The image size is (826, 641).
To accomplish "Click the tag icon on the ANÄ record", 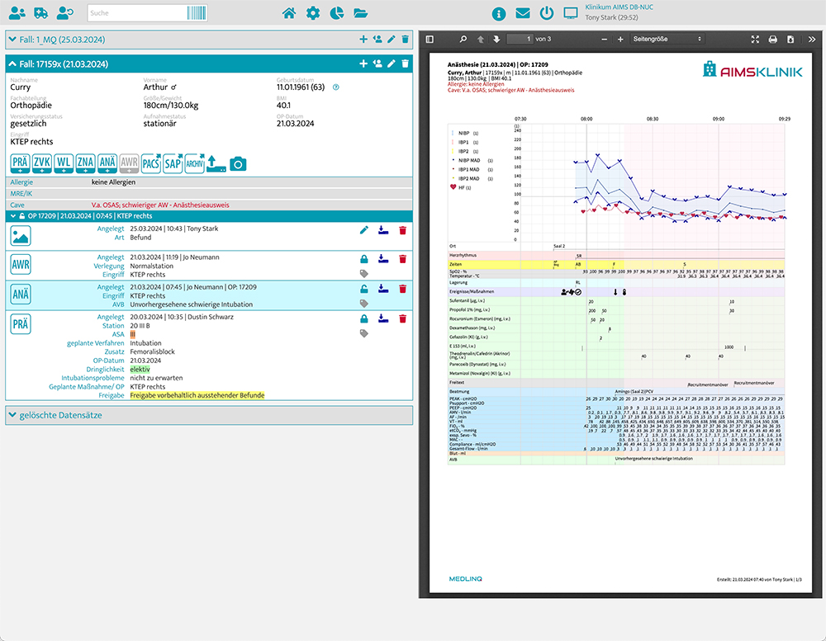I will click(364, 303).
